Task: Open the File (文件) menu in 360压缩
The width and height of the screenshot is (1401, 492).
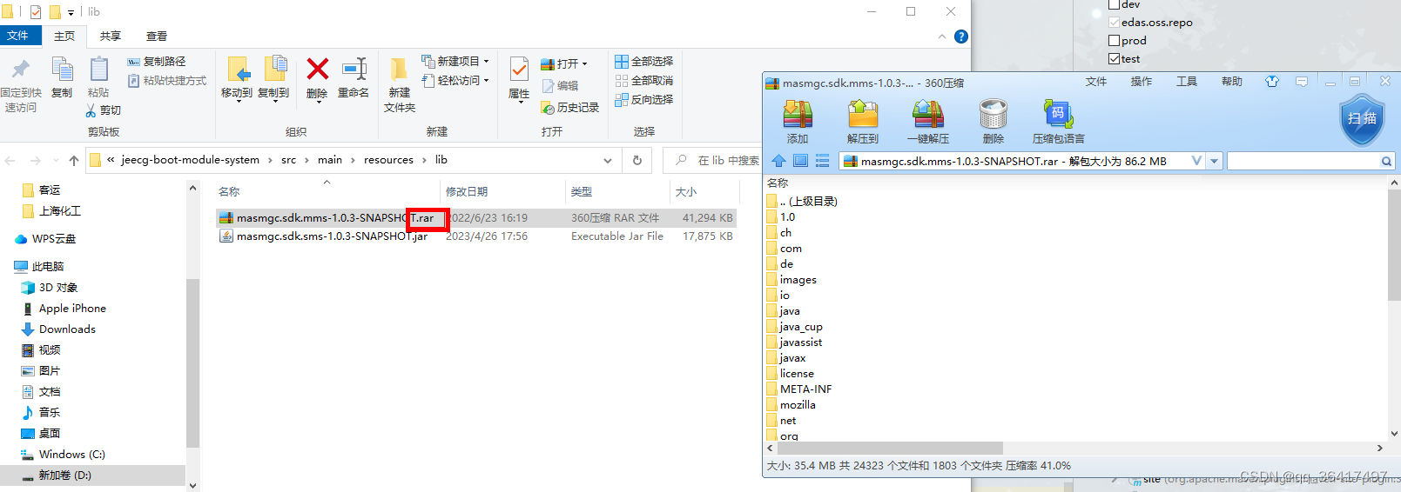Action: (x=1096, y=82)
